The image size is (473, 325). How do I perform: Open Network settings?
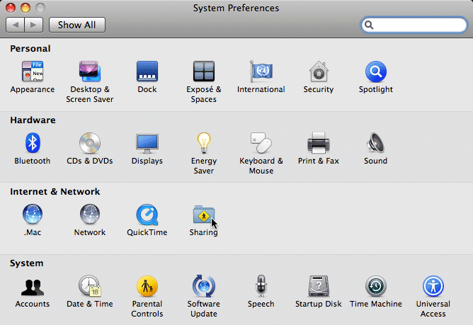pos(90,215)
